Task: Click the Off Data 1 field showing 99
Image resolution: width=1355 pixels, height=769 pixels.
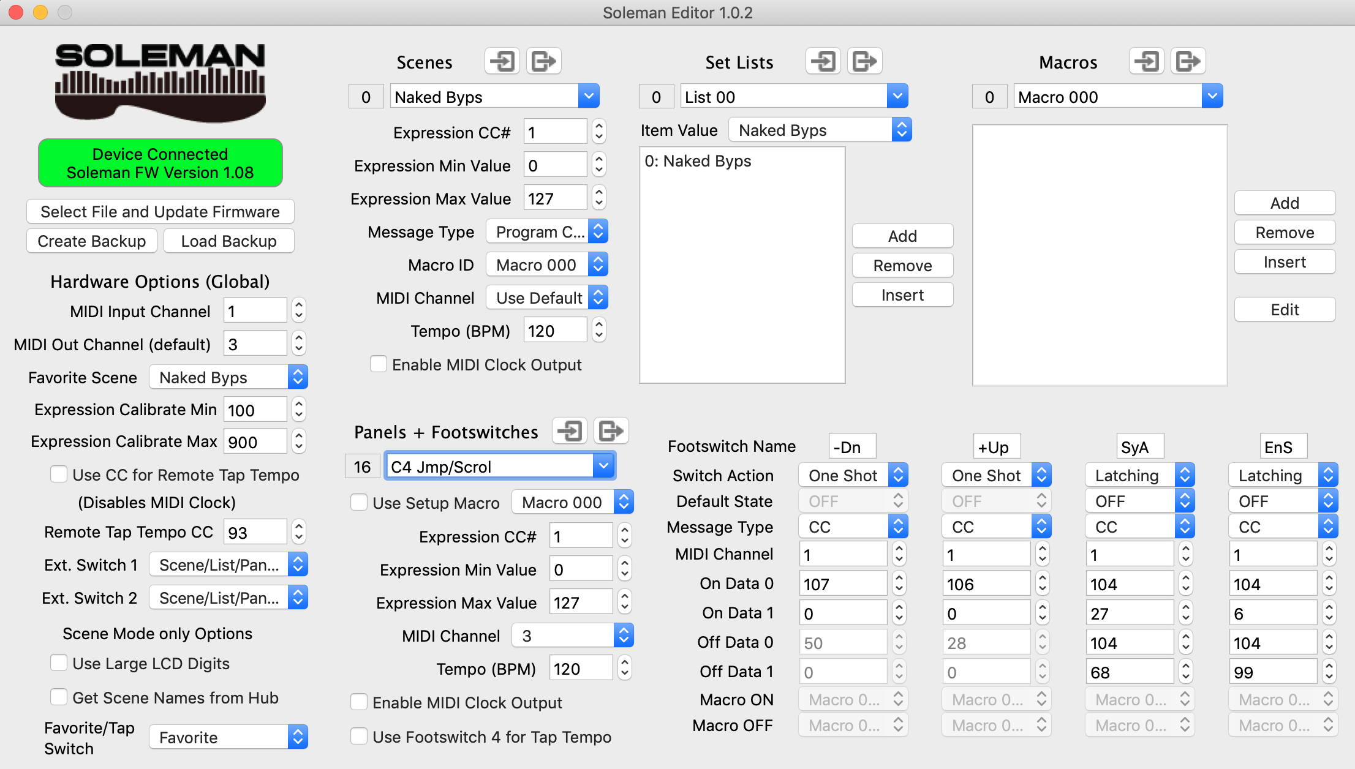Action: pyautogui.click(x=1274, y=672)
